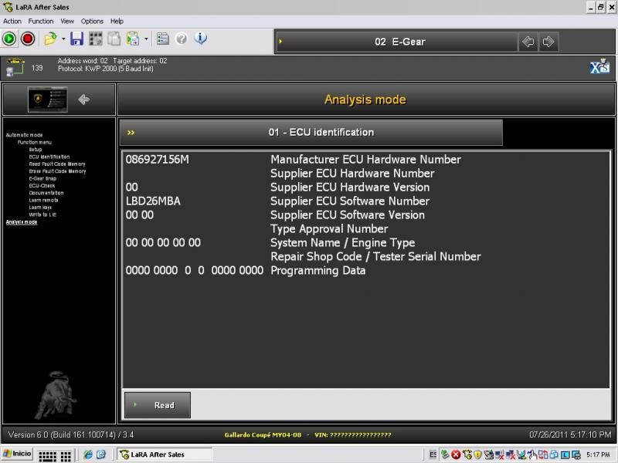
Task: Open the 01 - ECU identification function selector
Action: click(x=311, y=133)
